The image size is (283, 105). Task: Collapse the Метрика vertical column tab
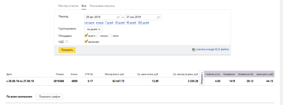coord(202,78)
